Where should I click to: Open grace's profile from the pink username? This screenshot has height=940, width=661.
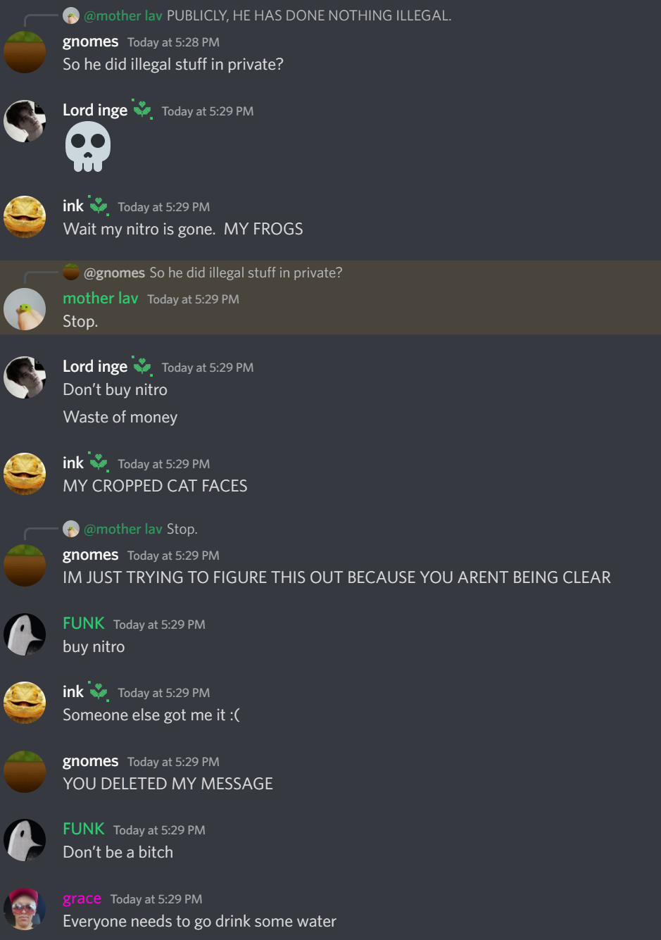pyautogui.click(x=82, y=899)
